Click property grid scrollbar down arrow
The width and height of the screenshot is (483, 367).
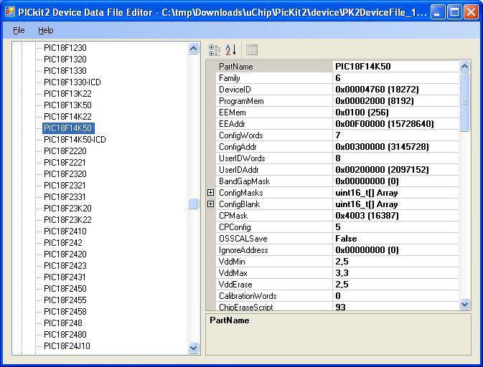click(x=464, y=304)
